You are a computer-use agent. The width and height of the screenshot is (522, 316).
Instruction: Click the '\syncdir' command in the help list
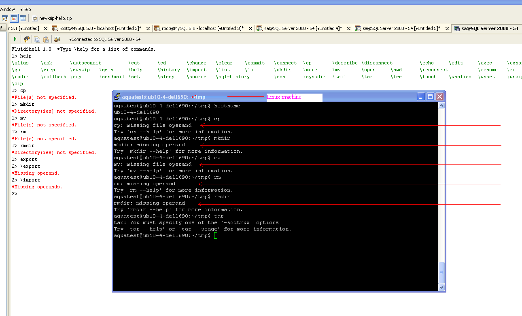pos(315,77)
